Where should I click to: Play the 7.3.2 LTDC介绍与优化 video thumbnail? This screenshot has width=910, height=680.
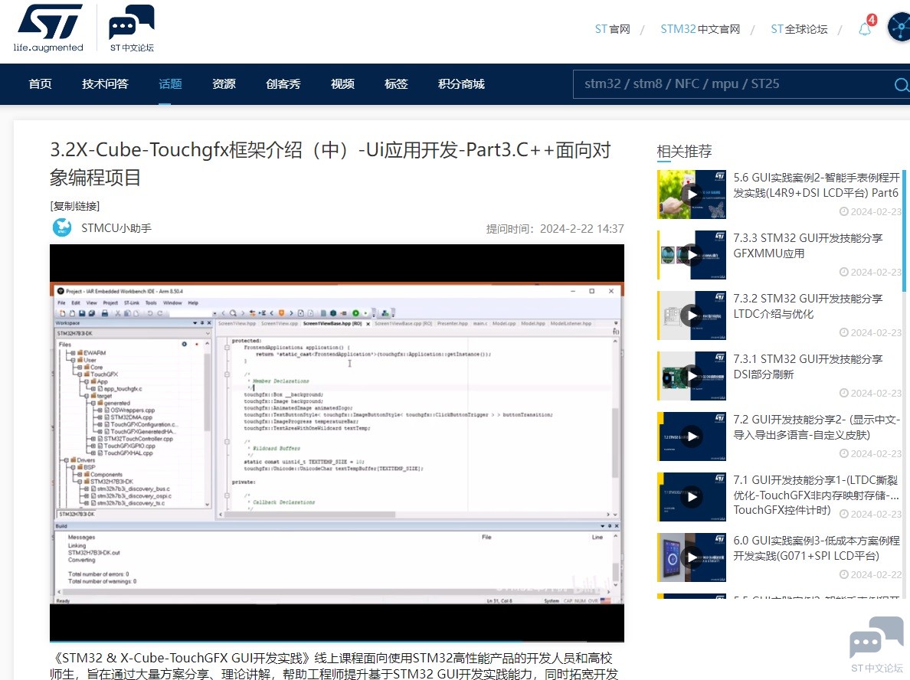tap(692, 315)
